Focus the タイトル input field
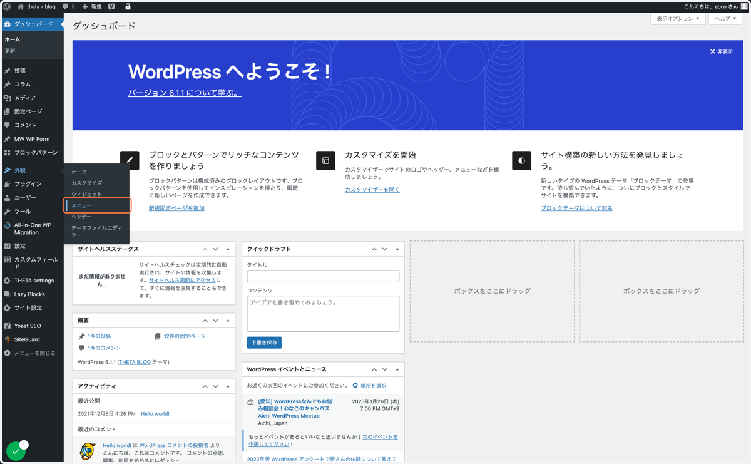The image size is (751, 464). click(323, 276)
